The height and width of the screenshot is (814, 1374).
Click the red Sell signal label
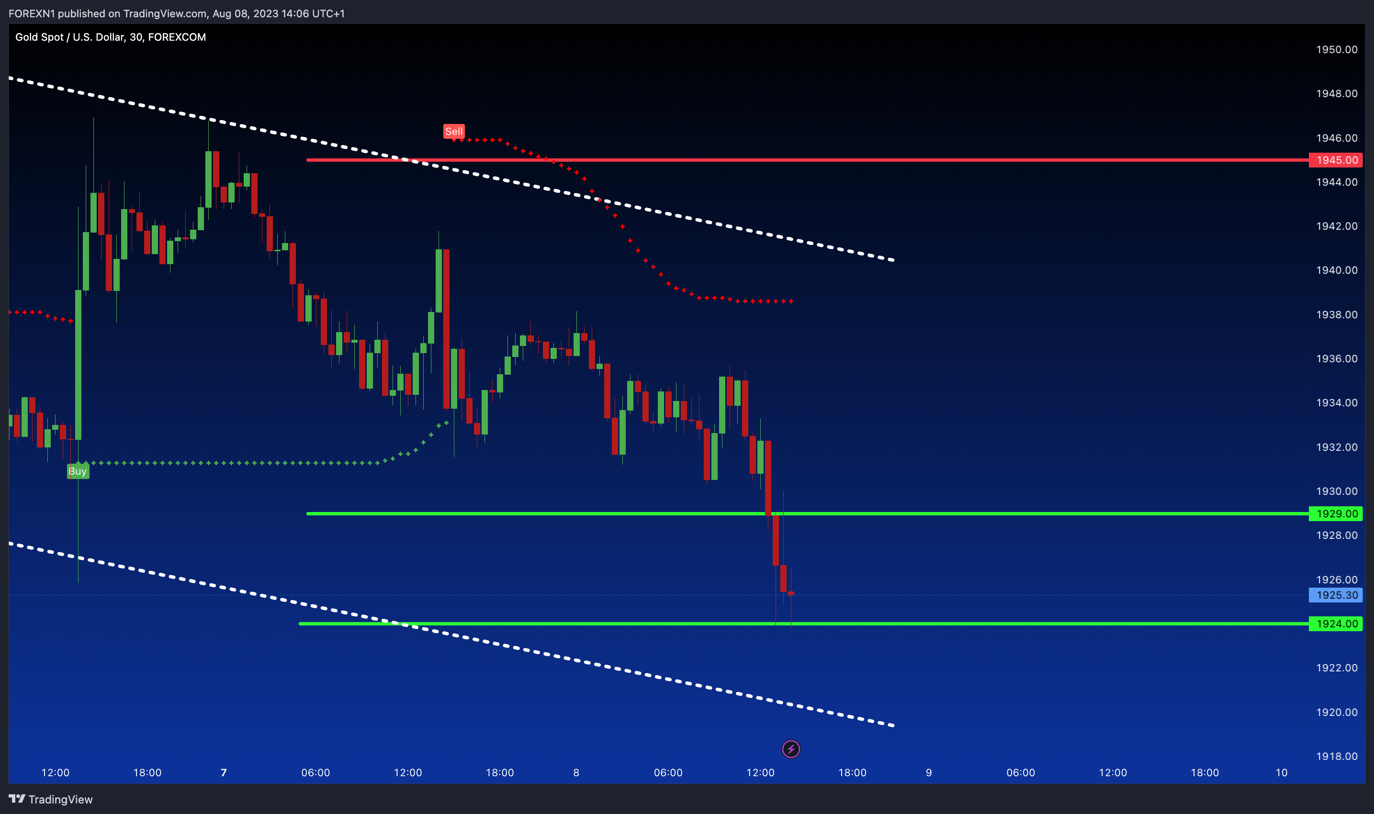454,131
